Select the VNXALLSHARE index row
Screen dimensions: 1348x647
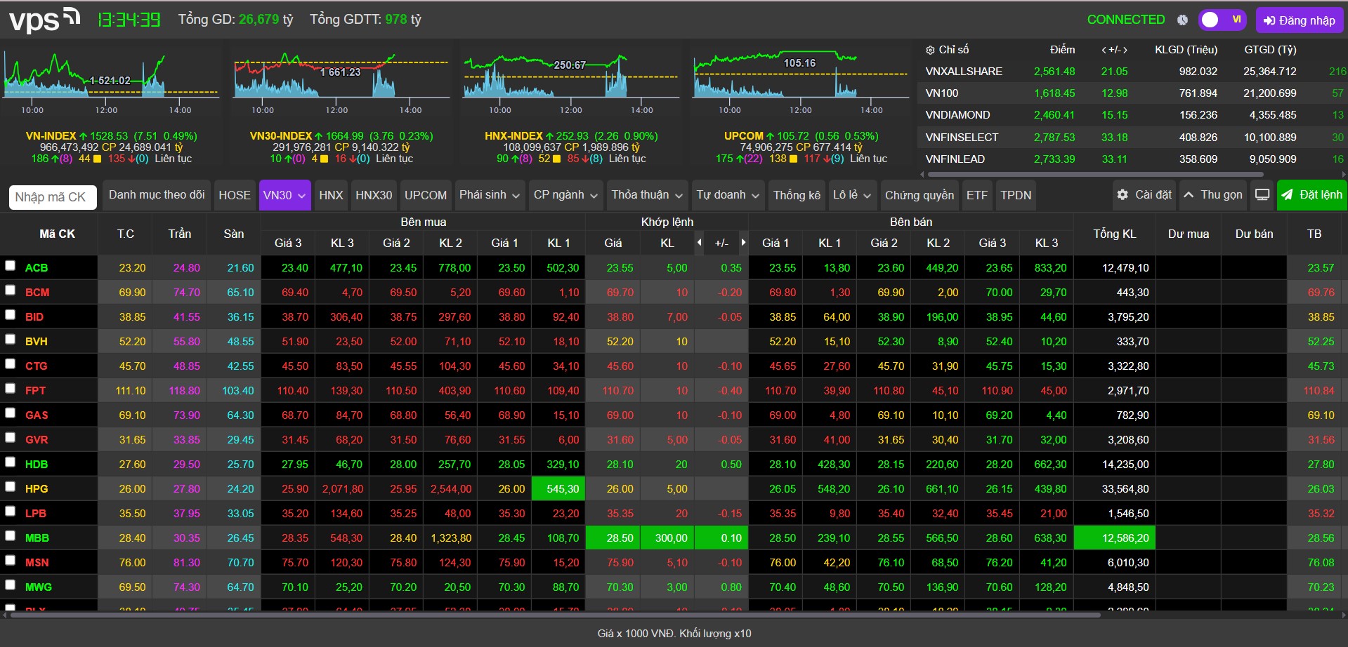1132,72
